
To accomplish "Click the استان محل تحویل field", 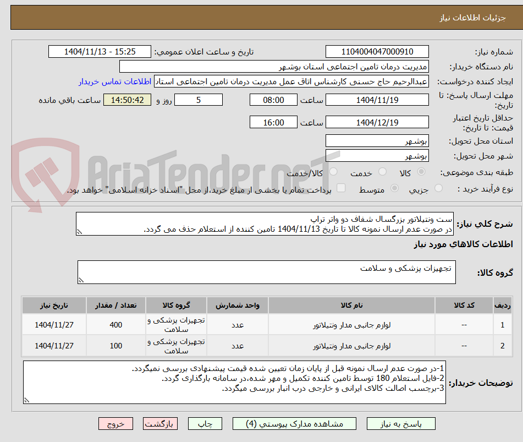I will [x=377, y=141].
